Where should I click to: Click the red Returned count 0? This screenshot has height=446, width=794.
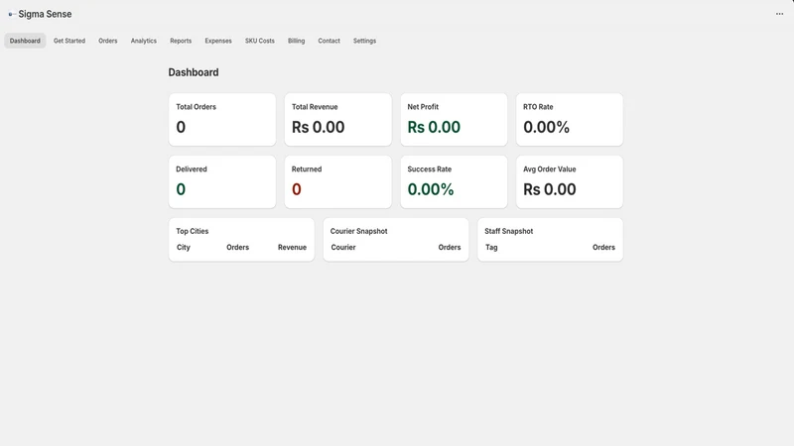(297, 189)
